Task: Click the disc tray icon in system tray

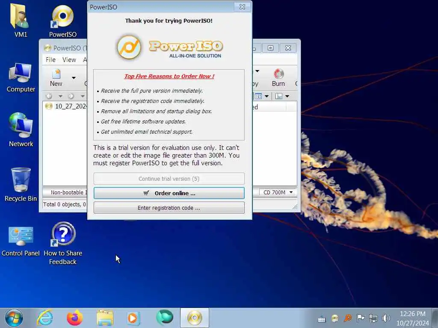Action: [334, 318]
